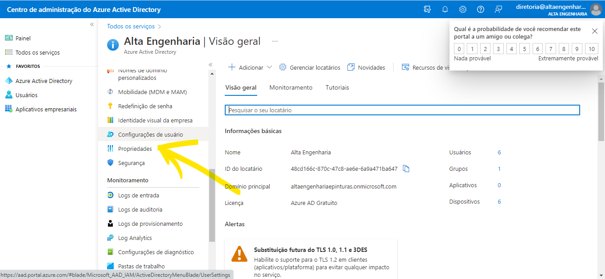Click the Usuários favorite icon
Image resolution: width=605 pixels, height=279 pixels.
(x=8, y=95)
